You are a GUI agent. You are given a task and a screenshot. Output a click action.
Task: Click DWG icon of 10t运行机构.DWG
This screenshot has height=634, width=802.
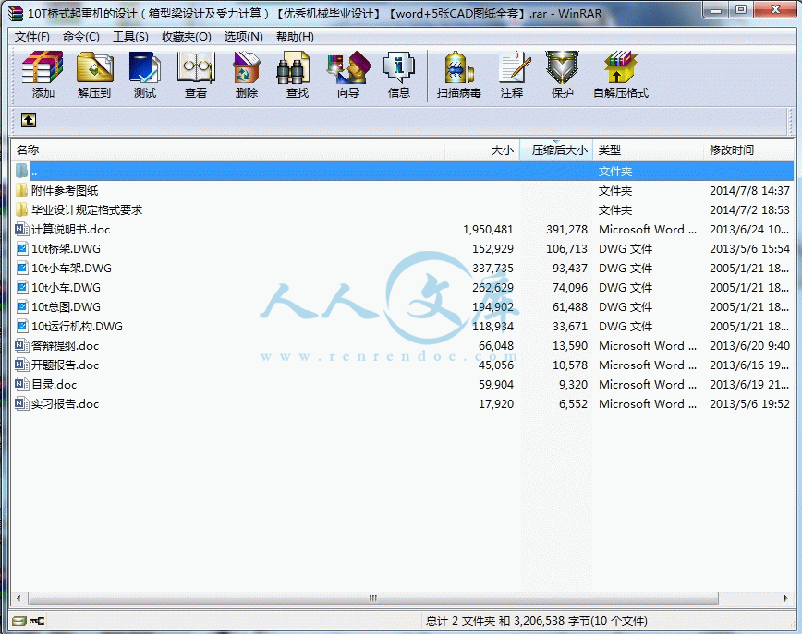22,327
